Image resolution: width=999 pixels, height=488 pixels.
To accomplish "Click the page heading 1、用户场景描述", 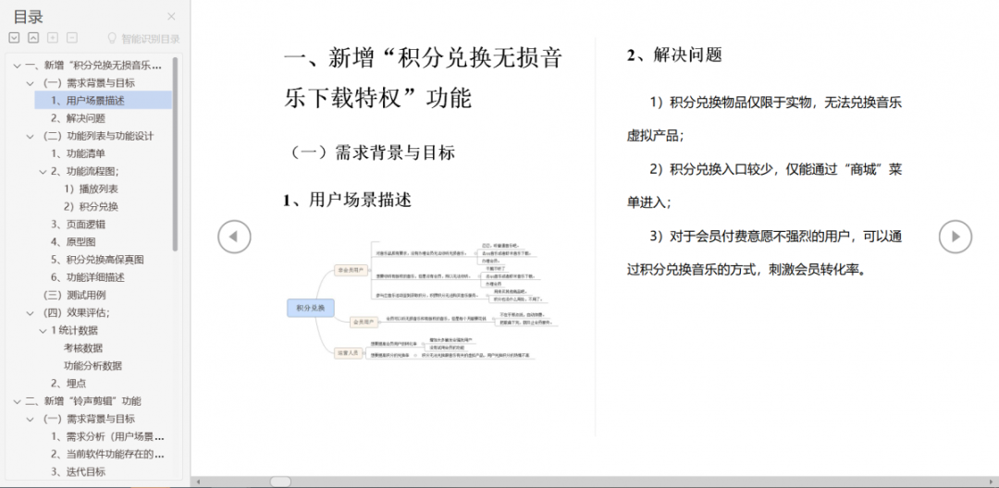I will [x=348, y=200].
